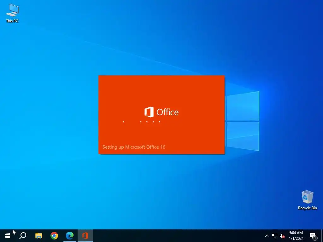The image size is (323, 242).
Task: Open the This PC desktop icon
Action: pyautogui.click(x=12, y=13)
